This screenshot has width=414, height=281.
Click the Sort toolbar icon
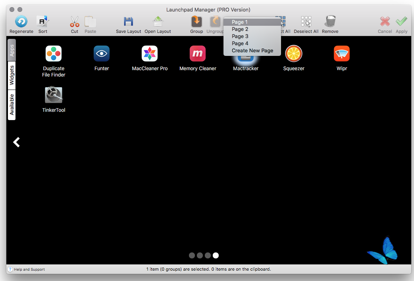click(42, 21)
